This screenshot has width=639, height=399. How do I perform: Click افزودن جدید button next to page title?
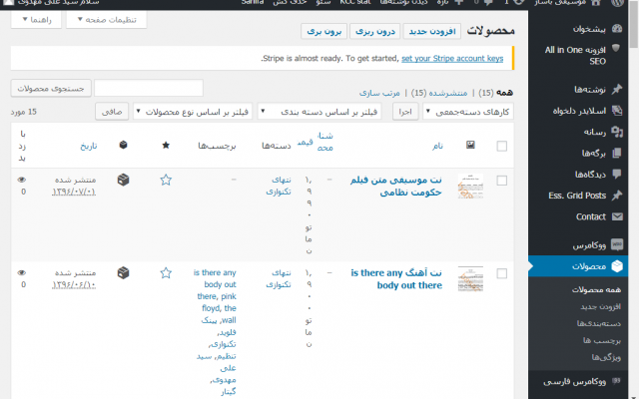pos(432,31)
